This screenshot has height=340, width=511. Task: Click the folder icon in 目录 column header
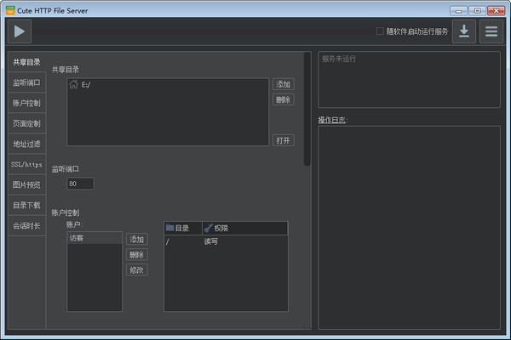point(170,228)
